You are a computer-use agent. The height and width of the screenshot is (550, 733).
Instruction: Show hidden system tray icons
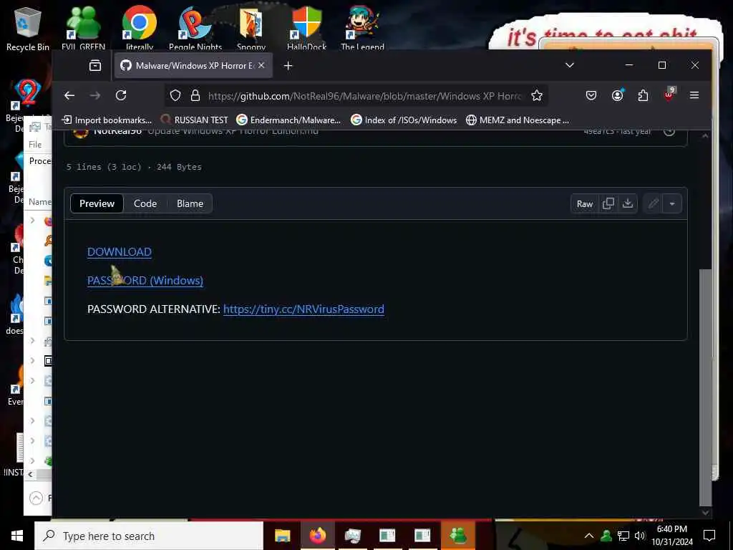[589, 536]
